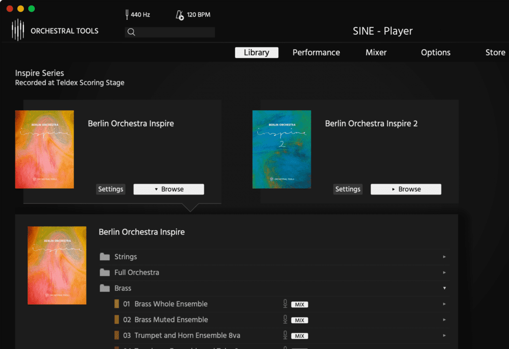
Task: Open the Options tab
Action: pos(435,53)
